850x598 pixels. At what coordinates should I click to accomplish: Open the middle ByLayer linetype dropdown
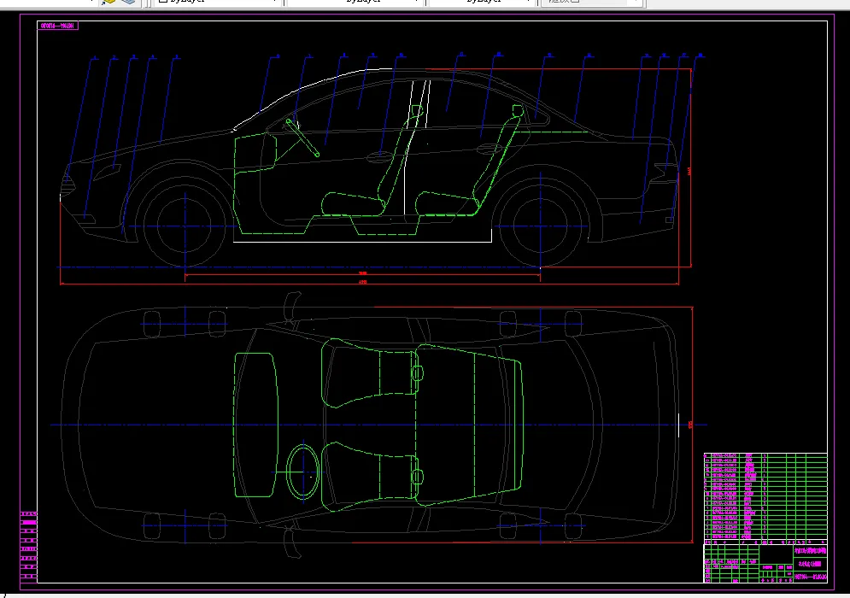355,3
